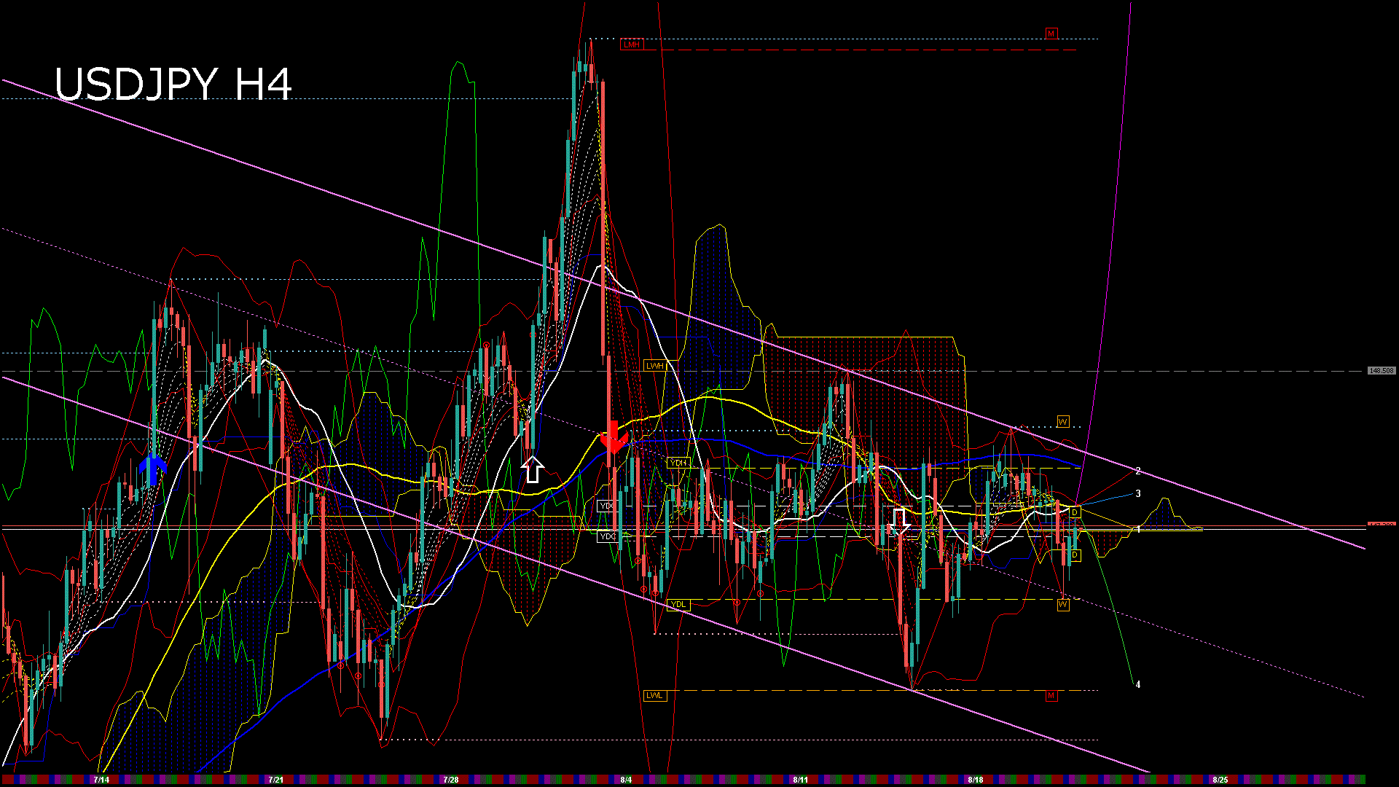The width and height of the screenshot is (1399, 787).
Task: Click the D label at daily low
Action: (x=1075, y=555)
